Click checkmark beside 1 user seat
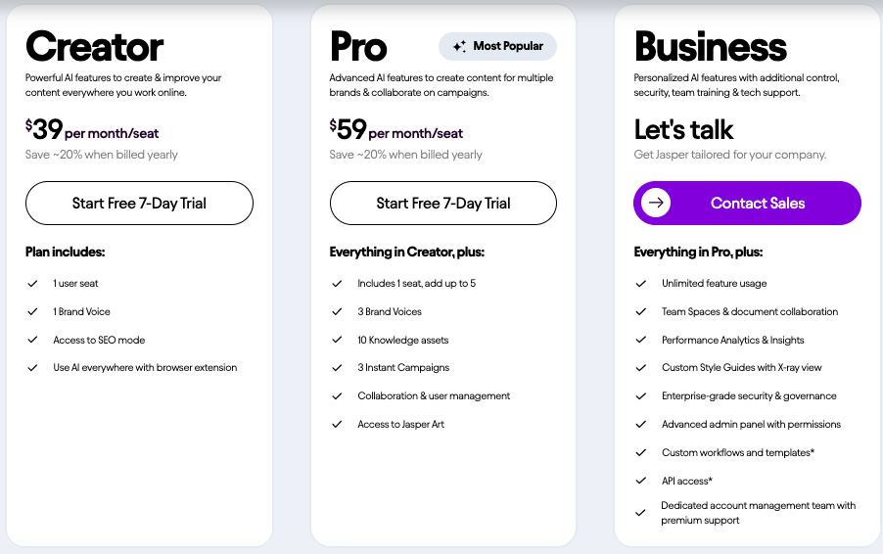Image resolution: width=883 pixels, height=554 pixels. (x=32, y=283)
